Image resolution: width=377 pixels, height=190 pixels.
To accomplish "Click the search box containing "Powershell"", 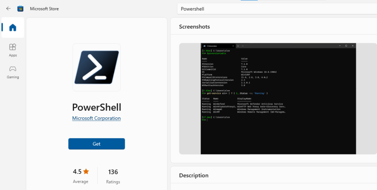I will coord(276,9).
